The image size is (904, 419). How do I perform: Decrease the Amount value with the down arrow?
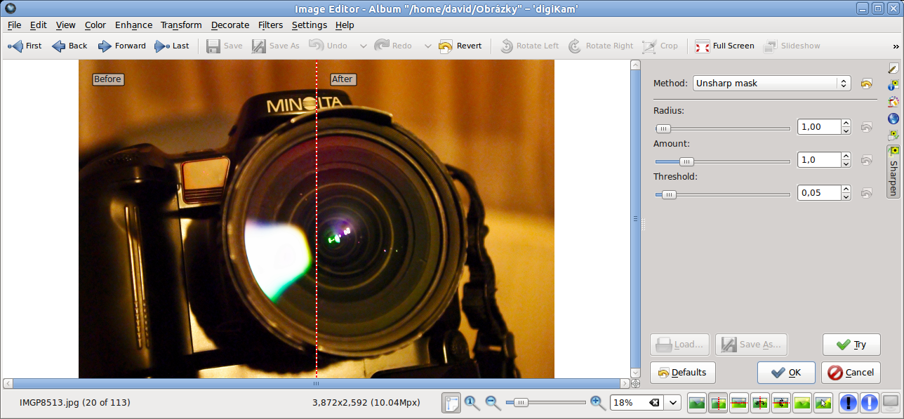[x=846, y=164]
